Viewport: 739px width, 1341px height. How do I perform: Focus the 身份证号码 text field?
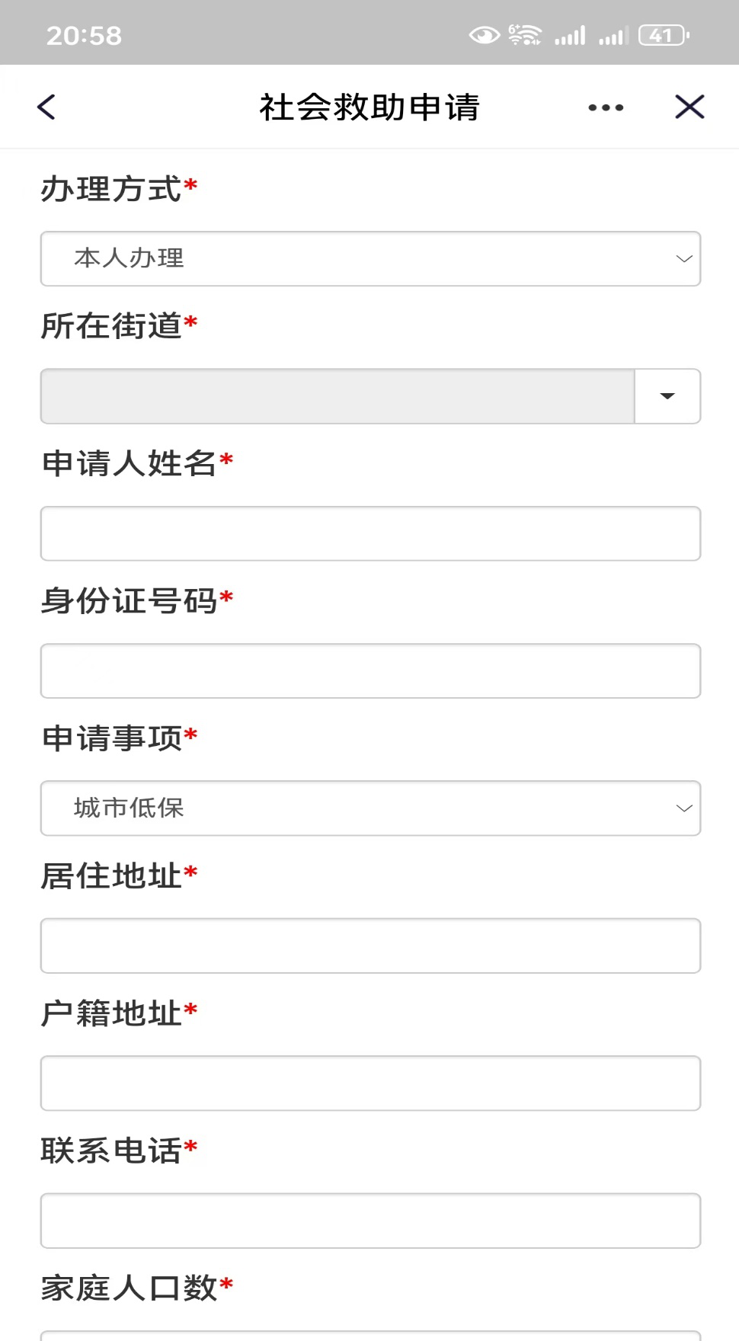(370, 671)
